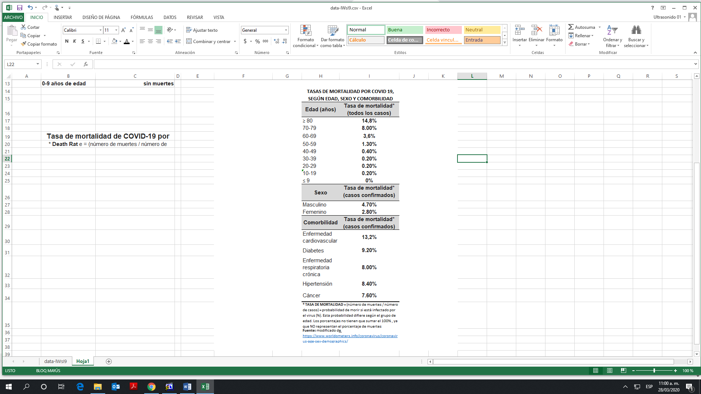
Task: Toggle underline (S) formatting
Action: [83, 41]
